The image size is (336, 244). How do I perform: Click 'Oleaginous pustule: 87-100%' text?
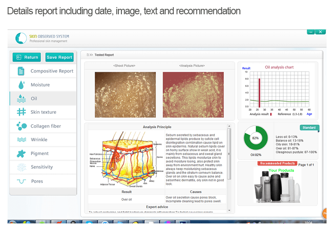pos(296,152)
